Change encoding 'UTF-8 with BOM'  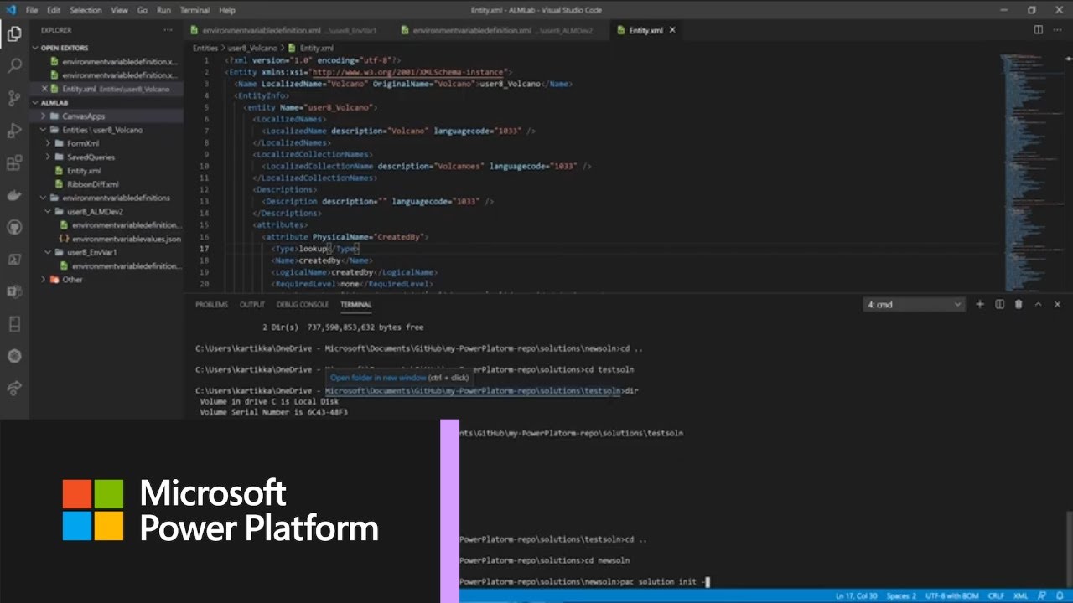(x=952, y=595)
